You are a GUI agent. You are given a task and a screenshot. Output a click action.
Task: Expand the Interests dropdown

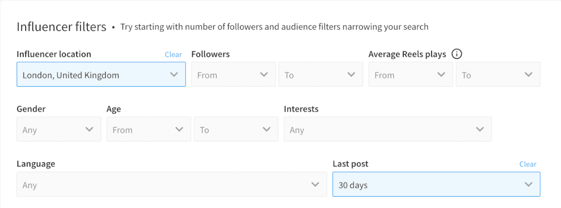coord(387,130)
